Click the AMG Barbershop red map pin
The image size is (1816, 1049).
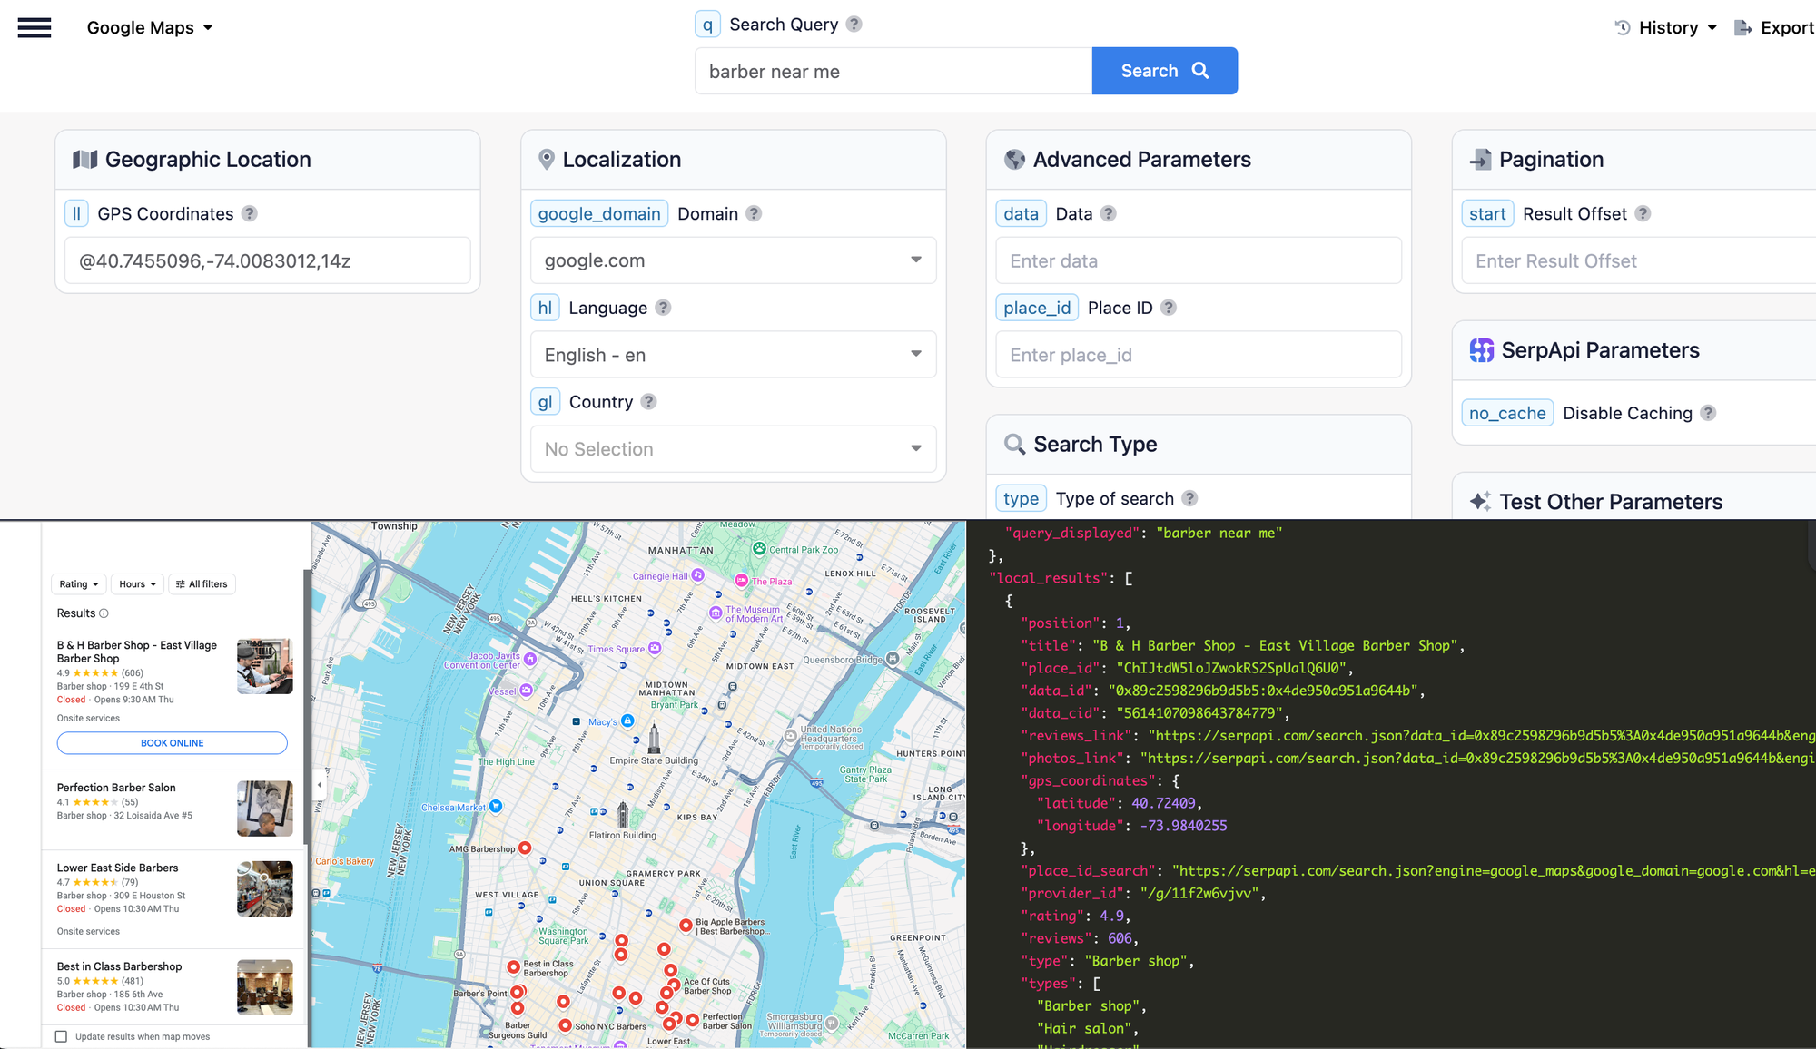pyautogui.click(x=525, y=848)
